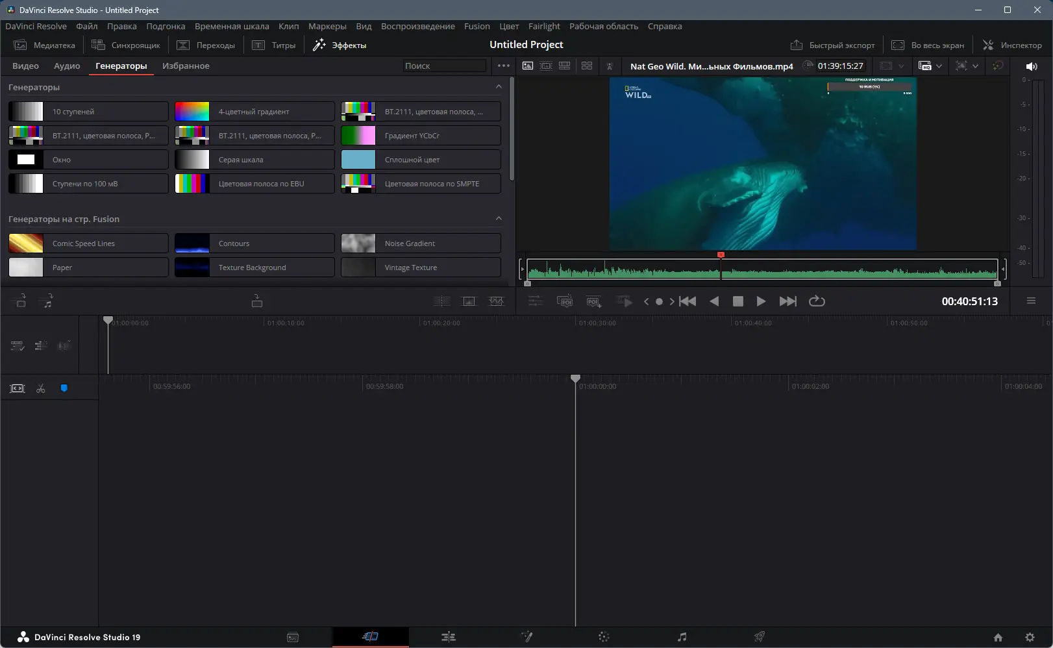Viewport: 1053px width, 648px height.
Task: Select the razor scissors tool
Action: point(41,388)
